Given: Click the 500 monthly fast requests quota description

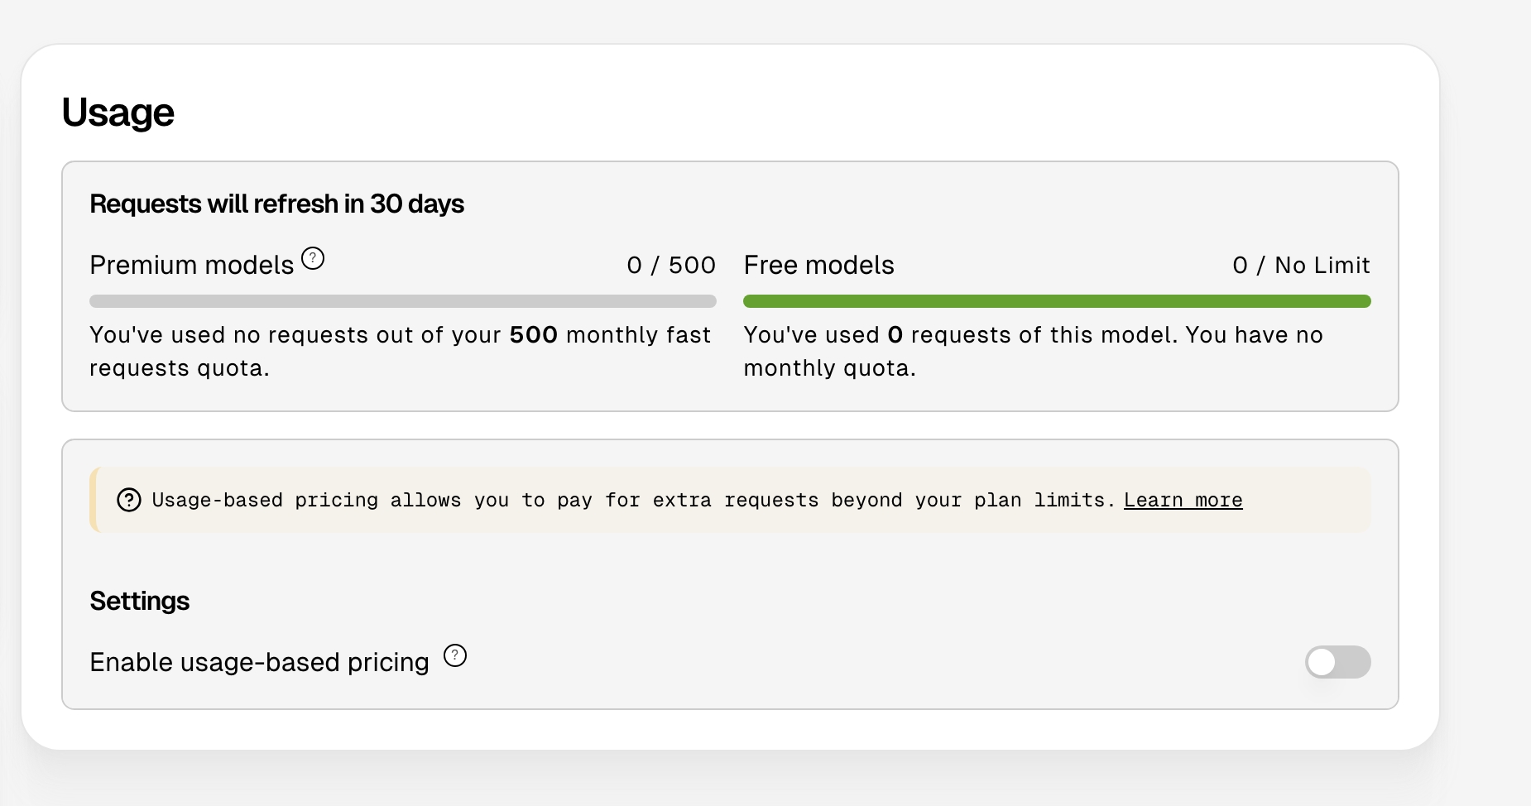Looking at the screenshot, I should 401,351.
